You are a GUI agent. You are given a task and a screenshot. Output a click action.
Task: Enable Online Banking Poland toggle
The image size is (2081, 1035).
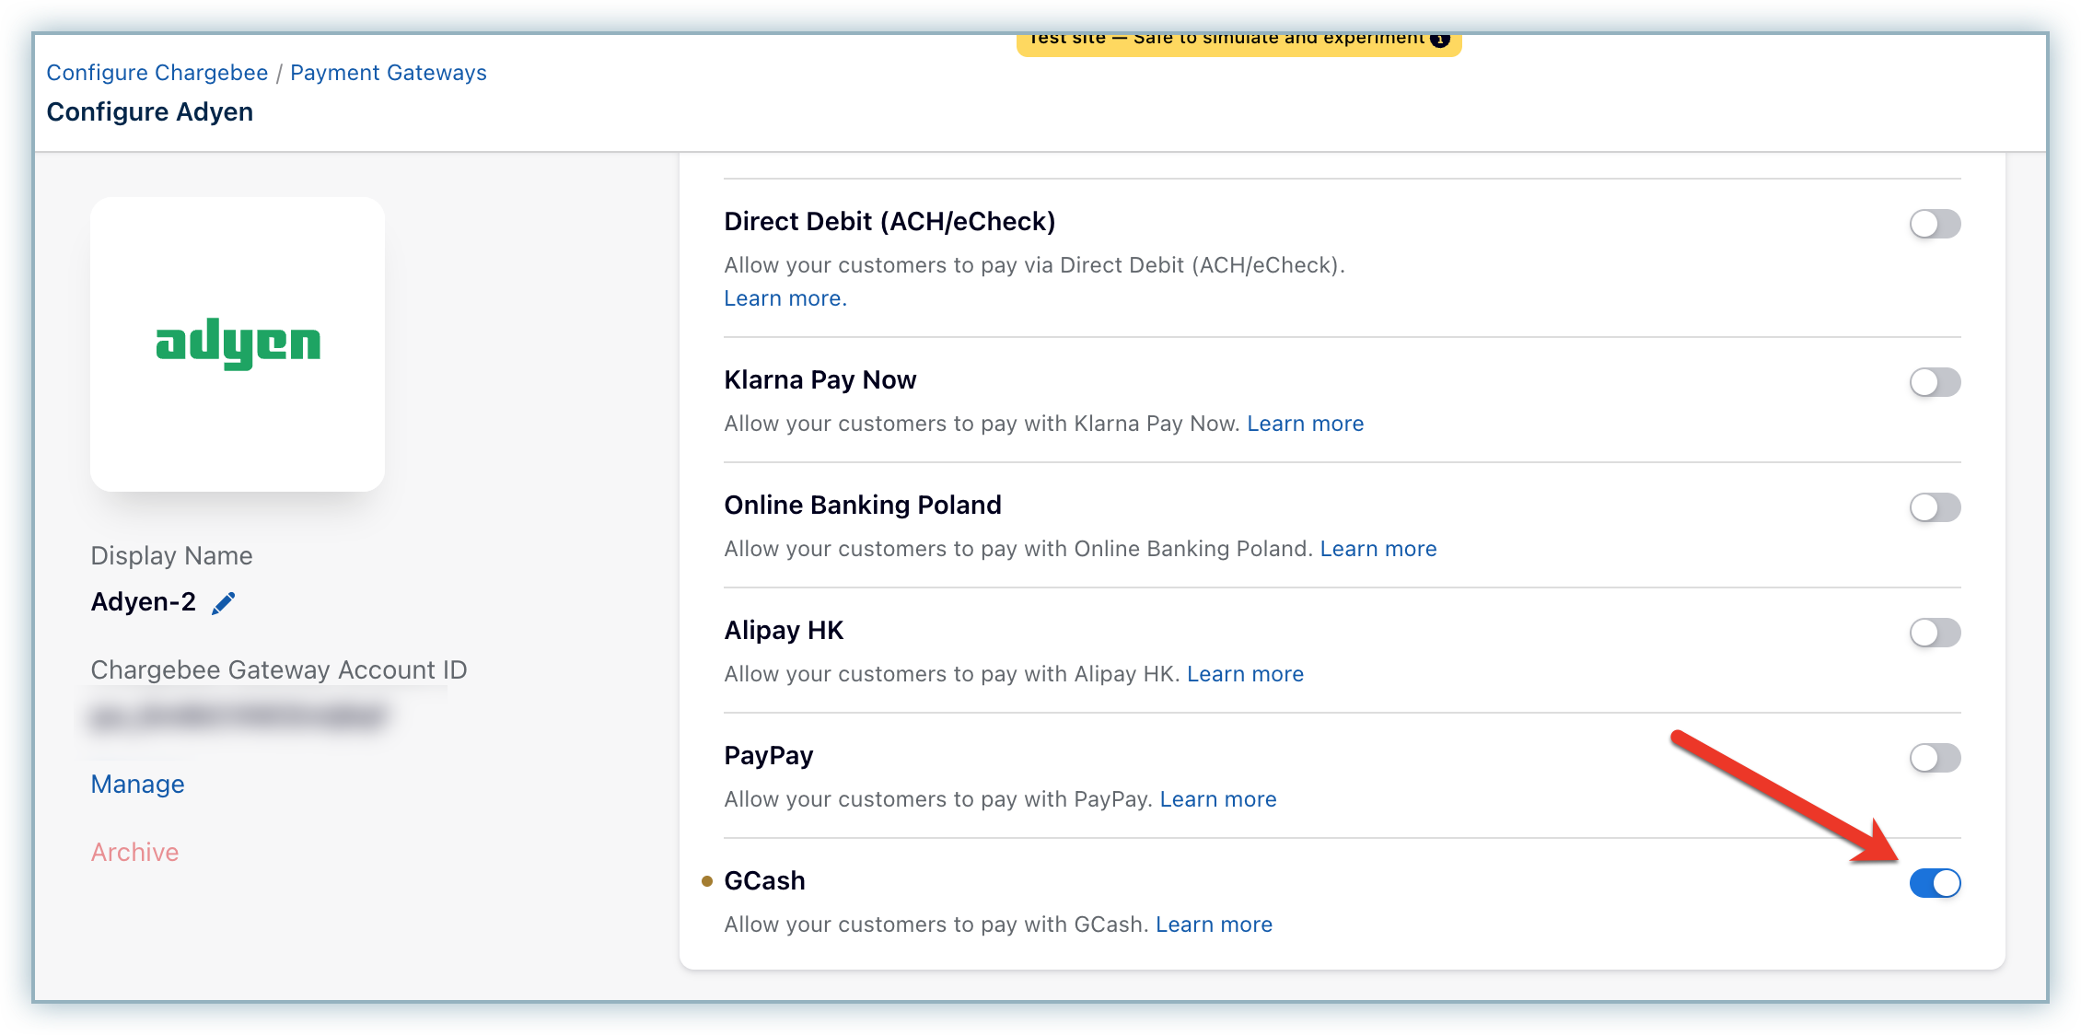click(x=1935, y=507)
